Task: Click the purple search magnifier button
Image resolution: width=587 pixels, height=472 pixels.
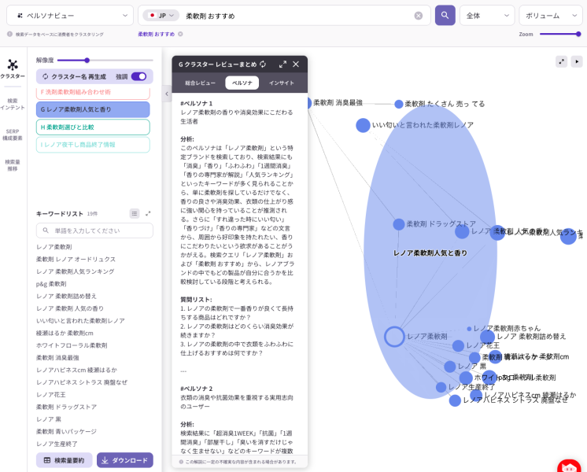Action: click(445, 15)
